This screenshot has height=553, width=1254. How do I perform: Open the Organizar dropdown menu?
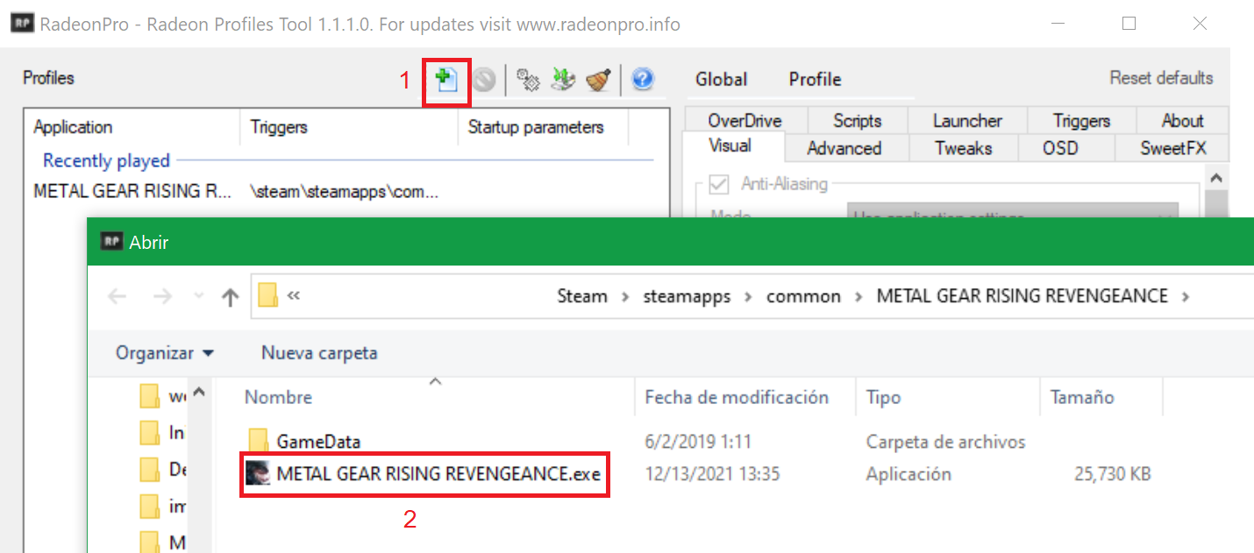point(165,353)
